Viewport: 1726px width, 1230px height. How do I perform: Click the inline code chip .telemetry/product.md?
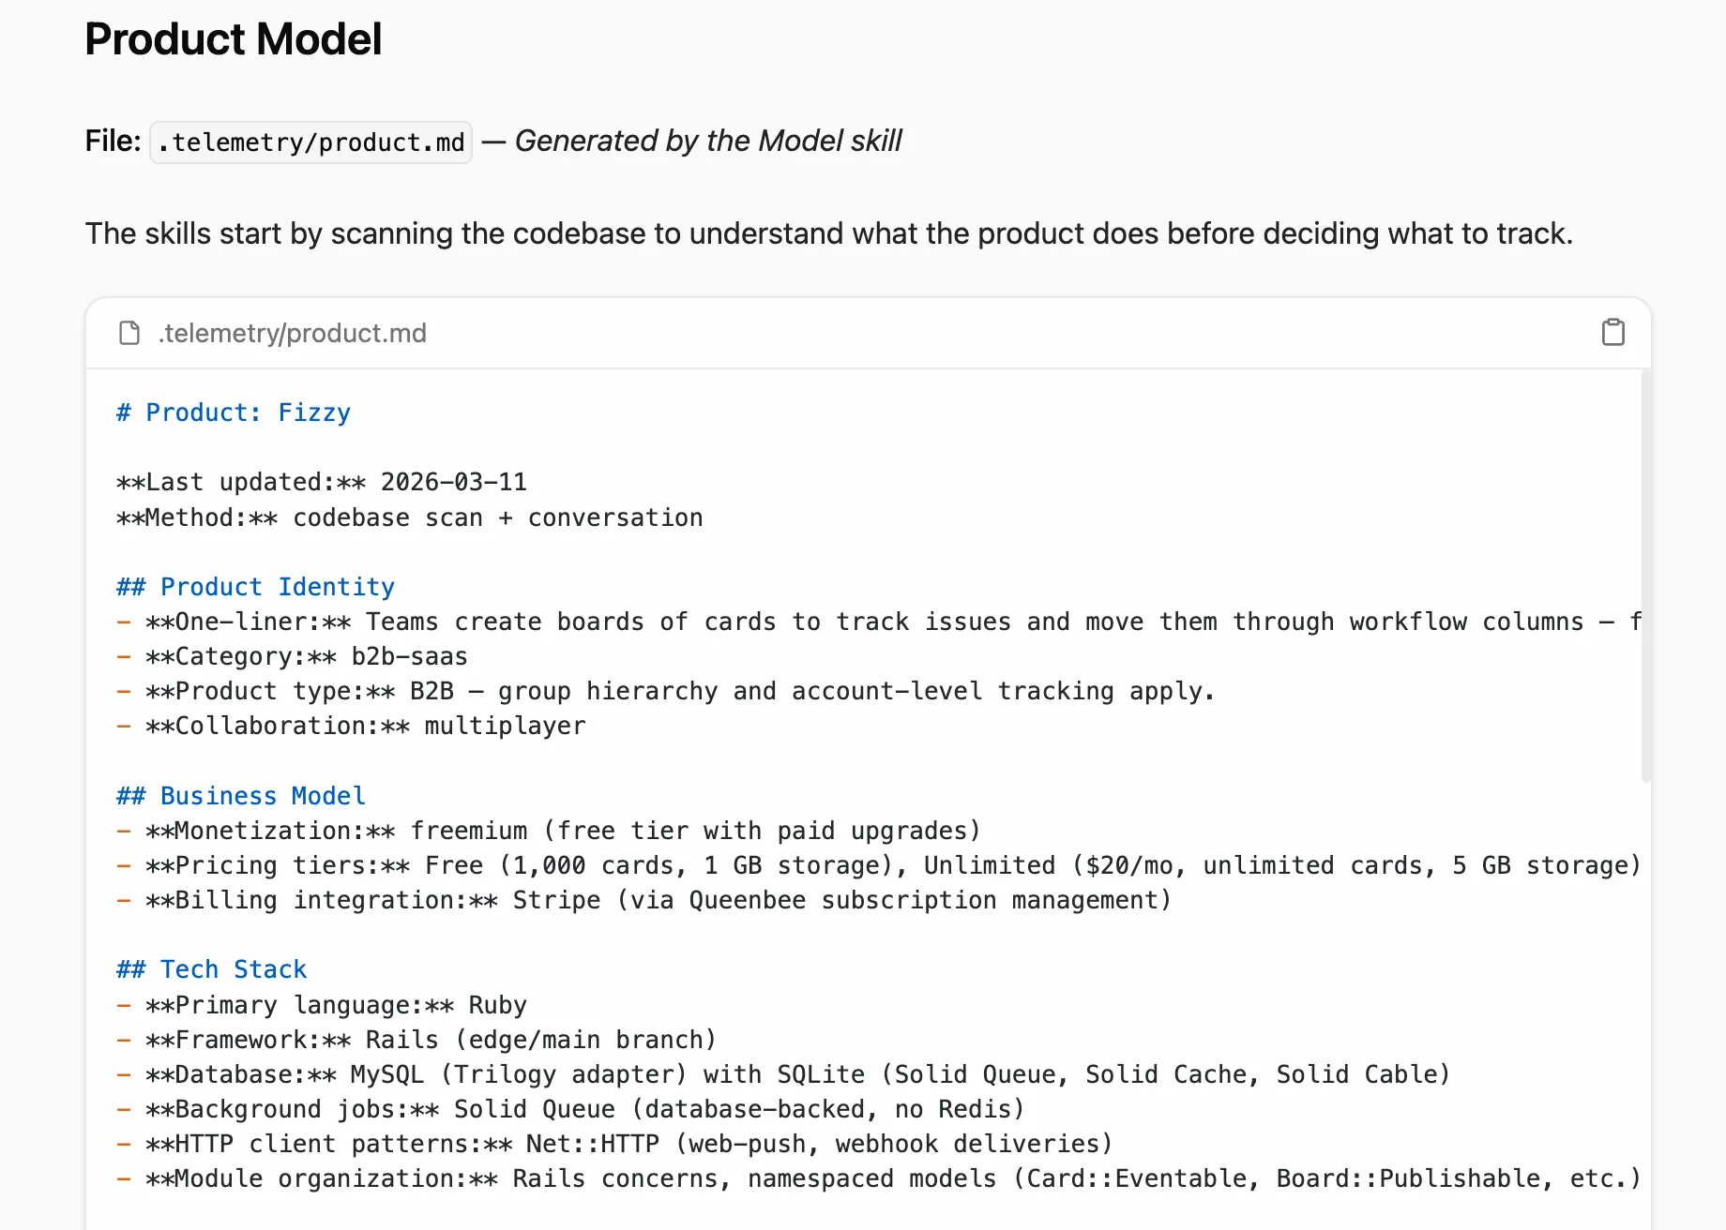click(310, 142)
